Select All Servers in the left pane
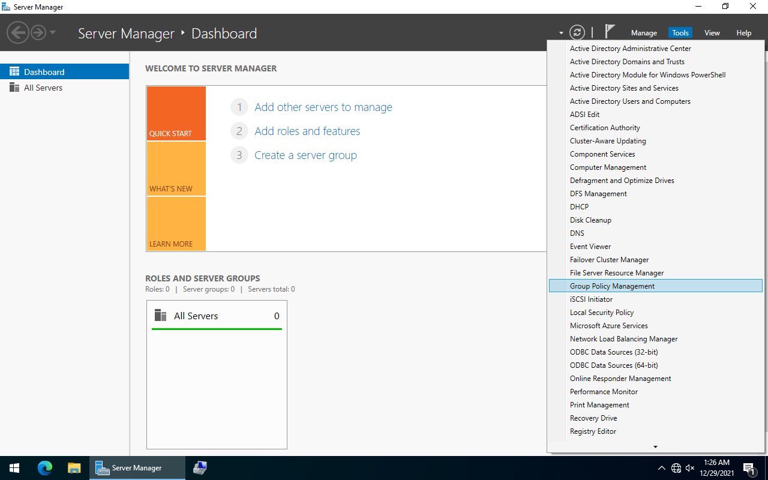 tap(43, 87)
